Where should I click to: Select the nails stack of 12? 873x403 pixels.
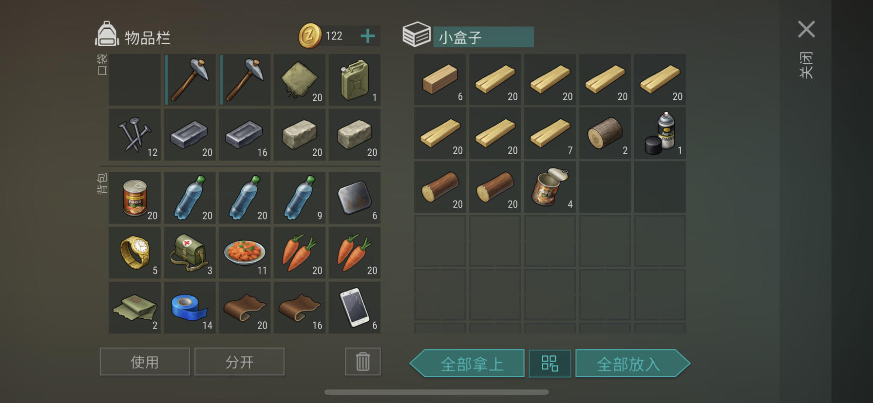point(134,135)
